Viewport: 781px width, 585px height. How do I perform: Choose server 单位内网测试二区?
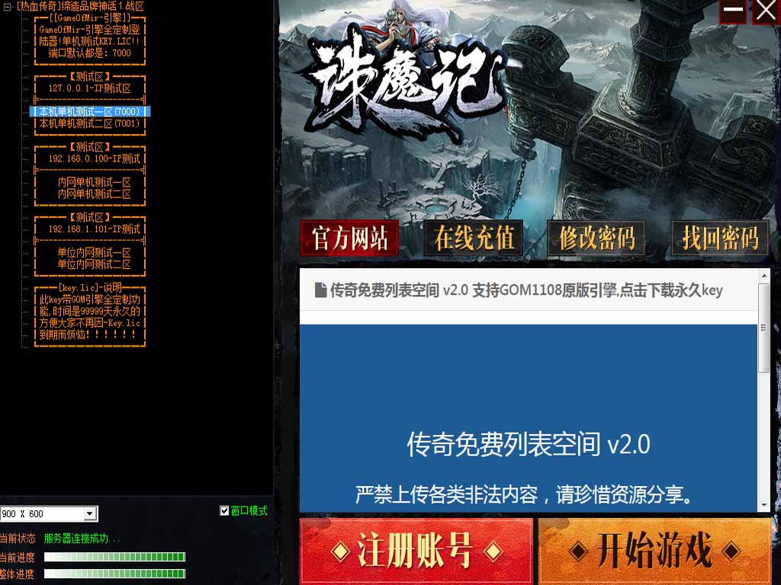94,264
